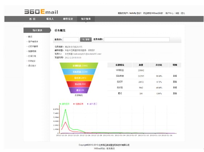Switch to the 邮件发送 navigation tab
Viewport: 204px width, 152px height.
coord(68,19)
